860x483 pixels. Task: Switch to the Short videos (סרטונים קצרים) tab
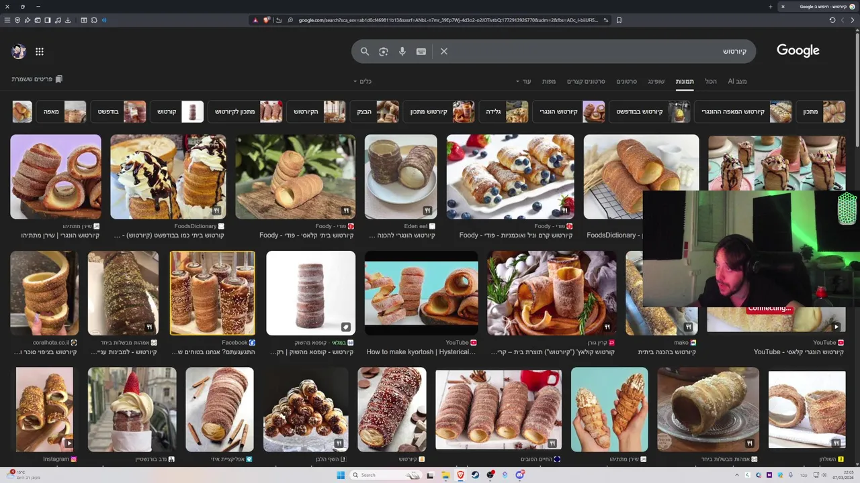tap(586, 81)
